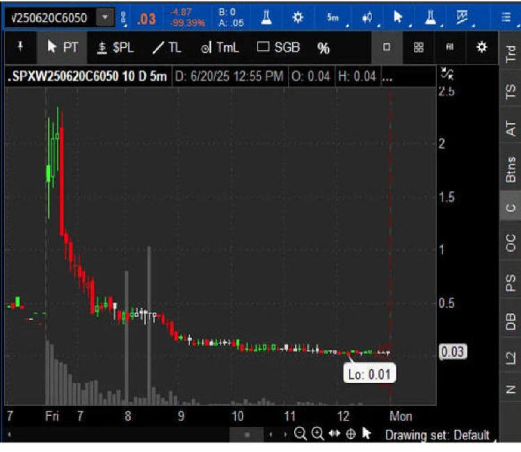521x452 pixels.
Task: Open the first flask studies icon
Action: point(266,17)
